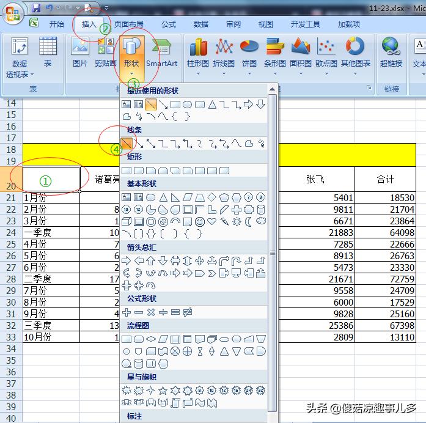
Task: Choose the left arrow under 箭头总汇
Action: pos(139,261)
